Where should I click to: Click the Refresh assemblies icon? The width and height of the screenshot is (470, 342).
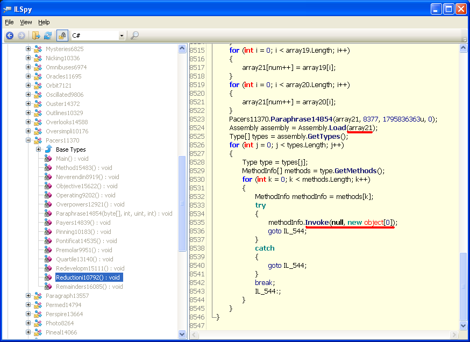[x=48, y=35]
